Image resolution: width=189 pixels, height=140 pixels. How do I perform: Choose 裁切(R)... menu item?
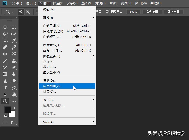coord(67,67)
